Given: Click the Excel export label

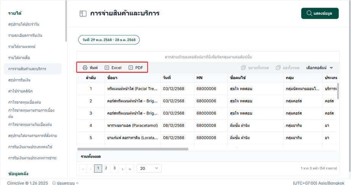Looking at the screenshot, I should tap(116, 68).
